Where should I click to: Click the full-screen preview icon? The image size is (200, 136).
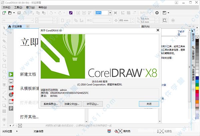pos(115,13)
